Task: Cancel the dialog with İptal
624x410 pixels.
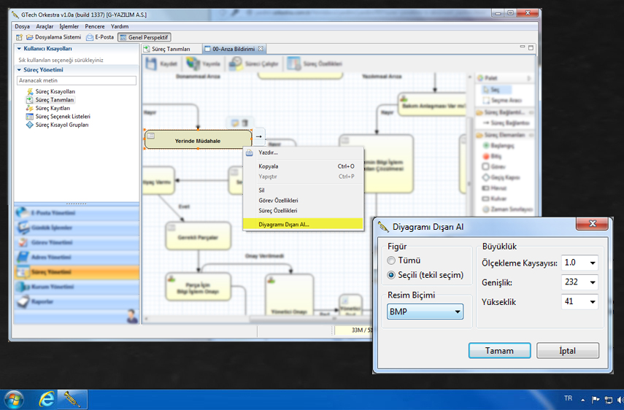Action: (567, 351)
